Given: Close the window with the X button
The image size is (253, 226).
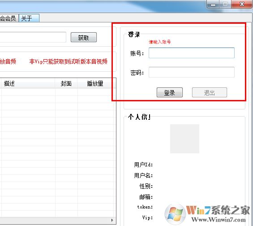Looking at the screenshot, I should pyautogui.click(x=242, y=4).
